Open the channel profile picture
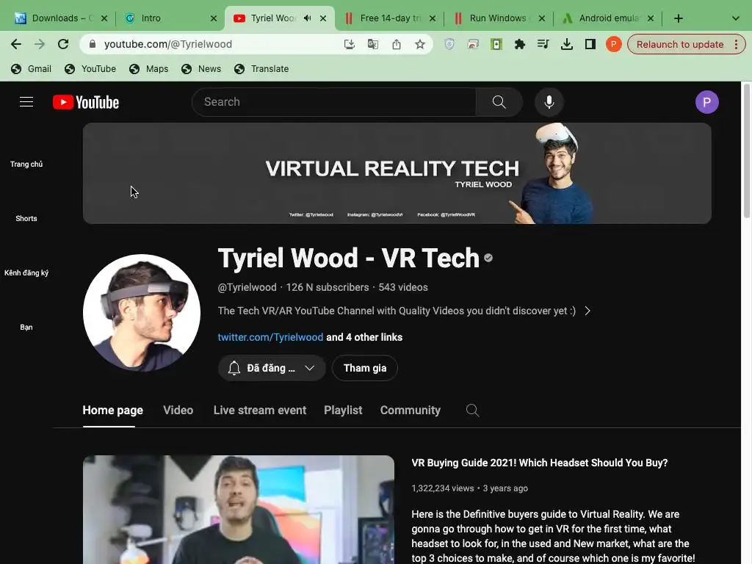 pyautogui.click(x=142, y=313)
